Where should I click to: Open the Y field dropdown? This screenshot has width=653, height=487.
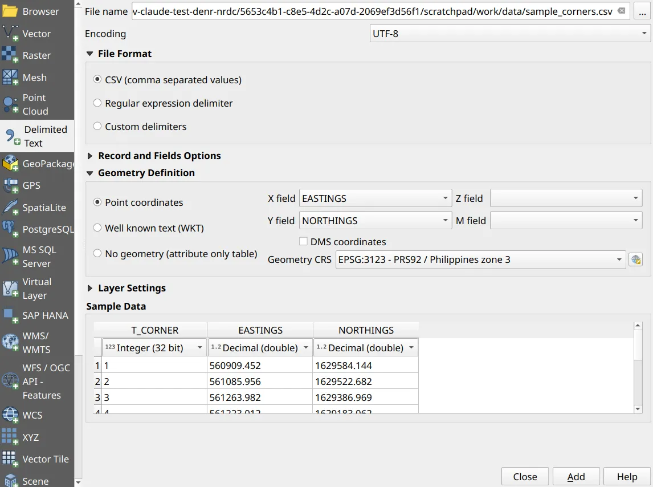click(376, 220)
